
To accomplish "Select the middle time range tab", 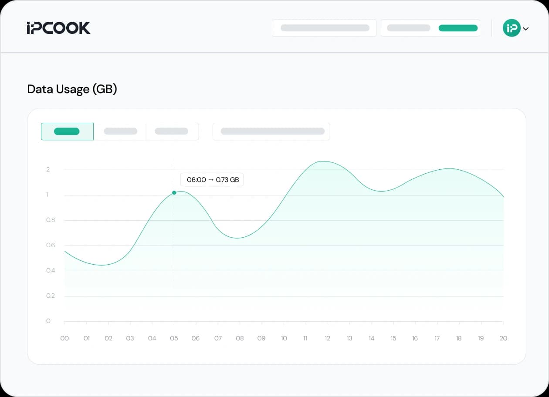I will 120,131.
